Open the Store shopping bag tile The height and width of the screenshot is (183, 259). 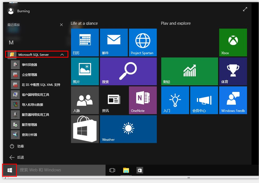85,129
